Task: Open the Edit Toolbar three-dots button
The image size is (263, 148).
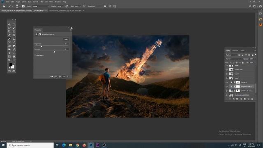Action: pos(14,60)
